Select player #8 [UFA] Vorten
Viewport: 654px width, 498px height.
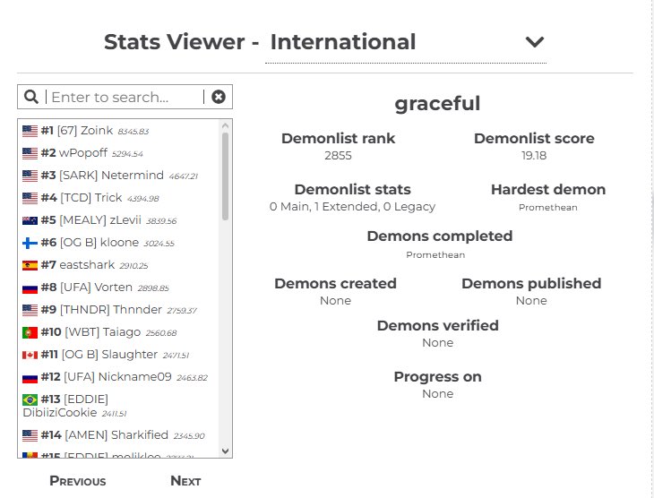pos(118,288)
